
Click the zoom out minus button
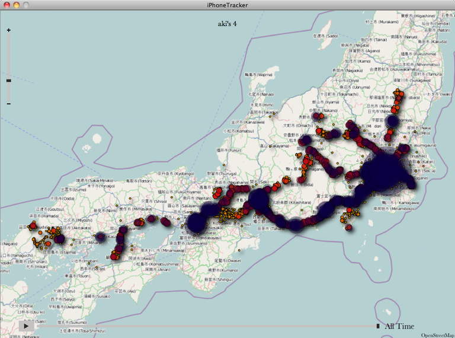click(x=8, y=104)
